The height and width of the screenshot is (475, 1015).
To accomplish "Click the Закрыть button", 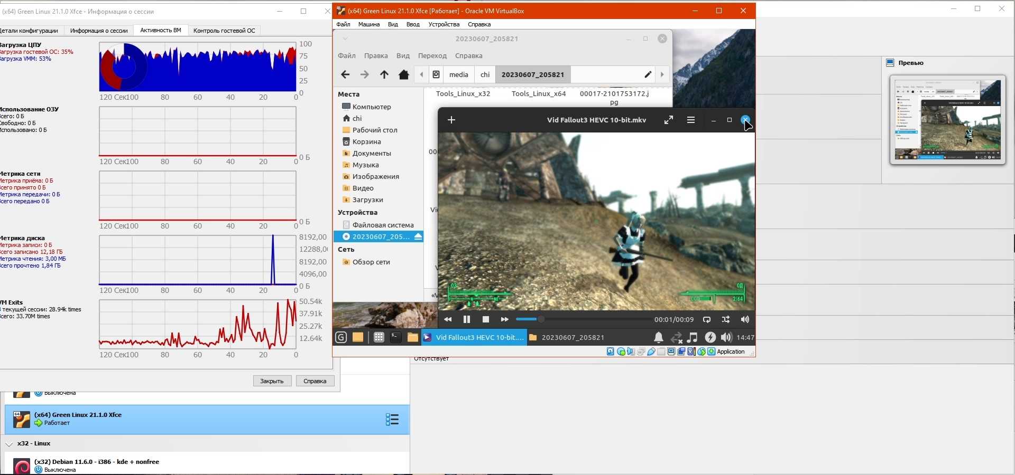I will point(272,381).
